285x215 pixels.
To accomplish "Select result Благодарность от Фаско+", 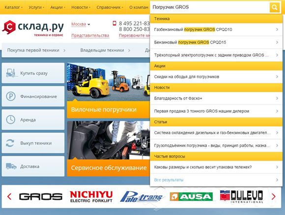I will (216, 98).
